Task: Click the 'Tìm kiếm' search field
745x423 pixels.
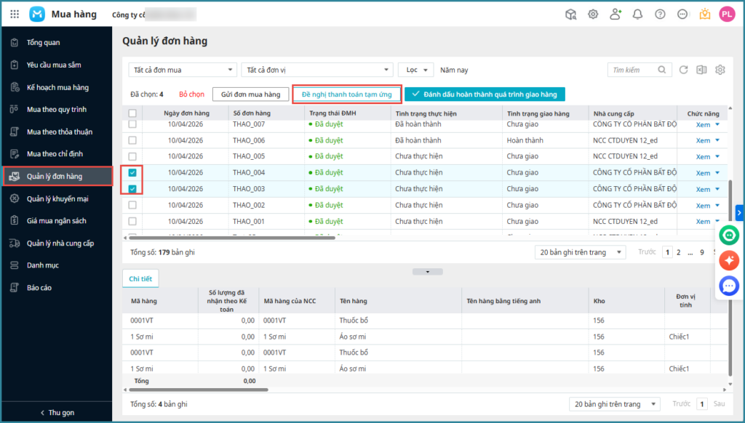Action: (x=633, y=70)
